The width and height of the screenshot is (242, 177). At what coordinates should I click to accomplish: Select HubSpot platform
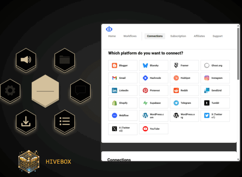(184, 78)
